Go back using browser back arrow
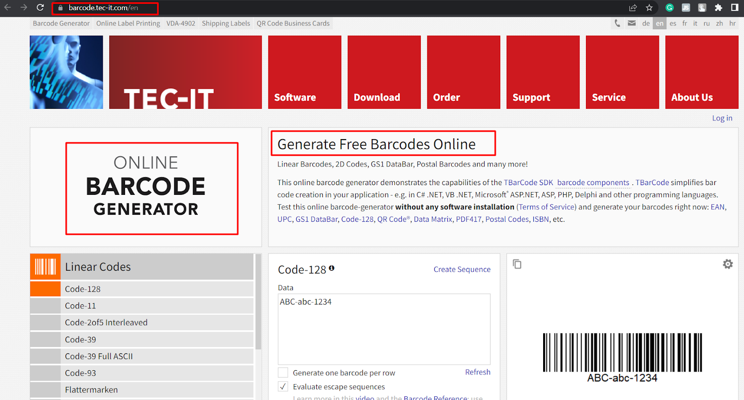This screenshot has height=400, width=744. pyautogui.click(x=7, y=7)
